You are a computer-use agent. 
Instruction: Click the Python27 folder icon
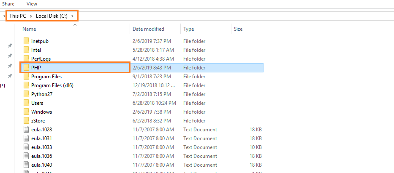[x=26, y=94]
